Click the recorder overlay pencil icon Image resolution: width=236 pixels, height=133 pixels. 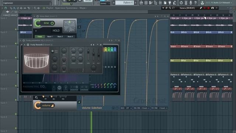coord(201,8)
